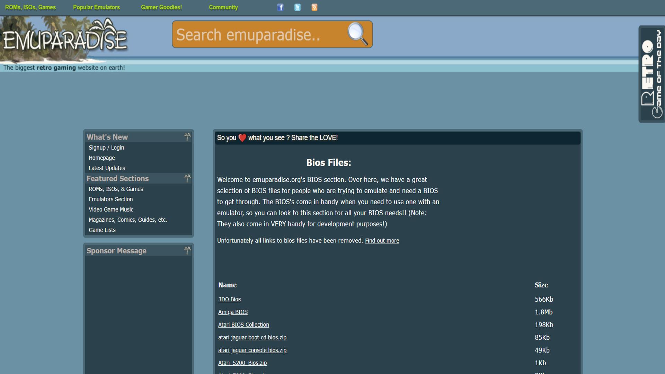Viewport: 665px width, 374px height.
Task: Open Latest Updates link
Action: (107, 168)
